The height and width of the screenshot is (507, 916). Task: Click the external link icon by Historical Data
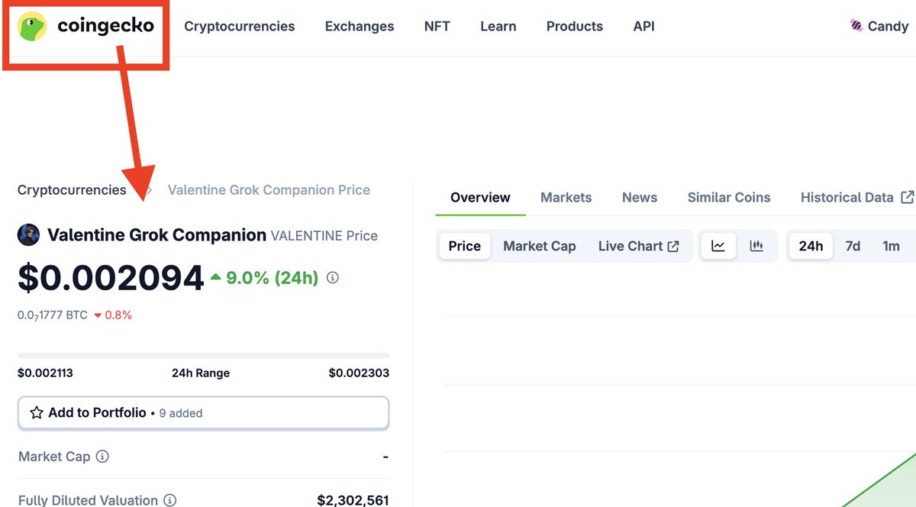[907, 197]
